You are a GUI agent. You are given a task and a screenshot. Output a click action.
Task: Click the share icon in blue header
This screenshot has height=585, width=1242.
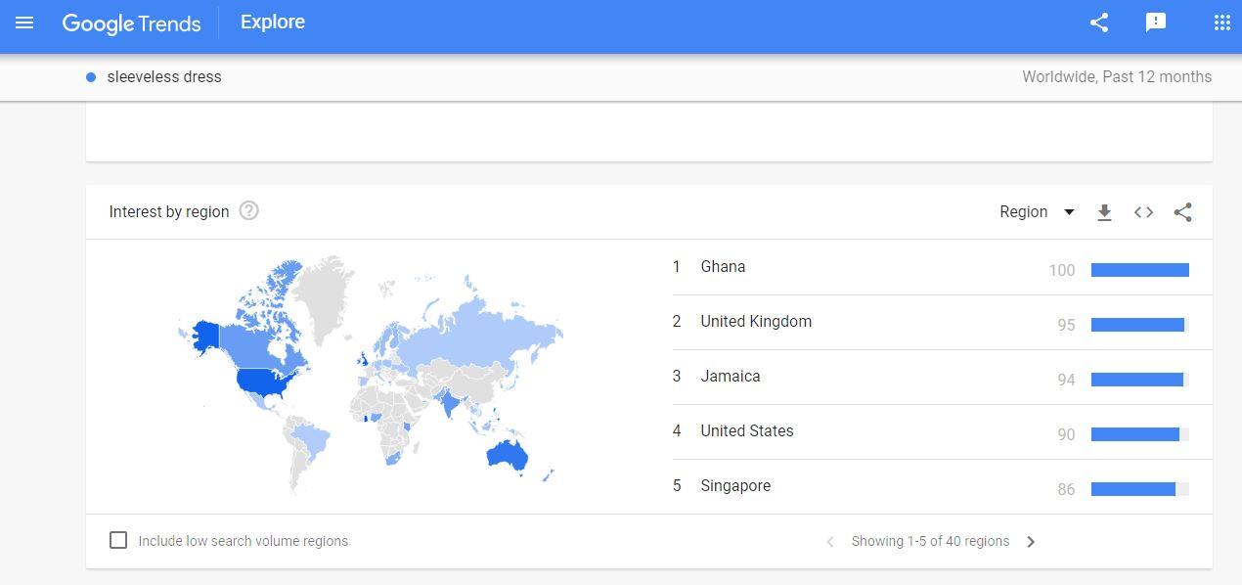[x=1099, y=22]
